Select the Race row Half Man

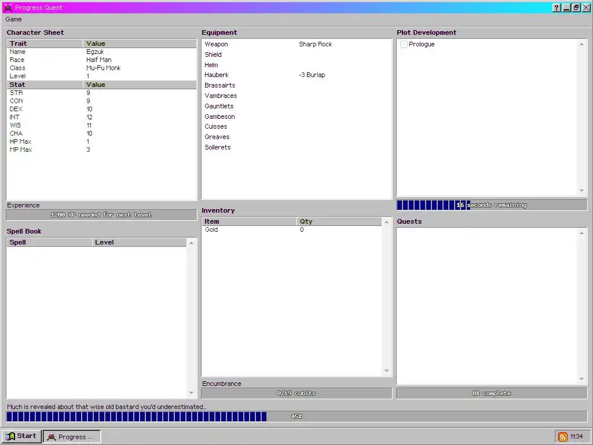tap(102, 60)
